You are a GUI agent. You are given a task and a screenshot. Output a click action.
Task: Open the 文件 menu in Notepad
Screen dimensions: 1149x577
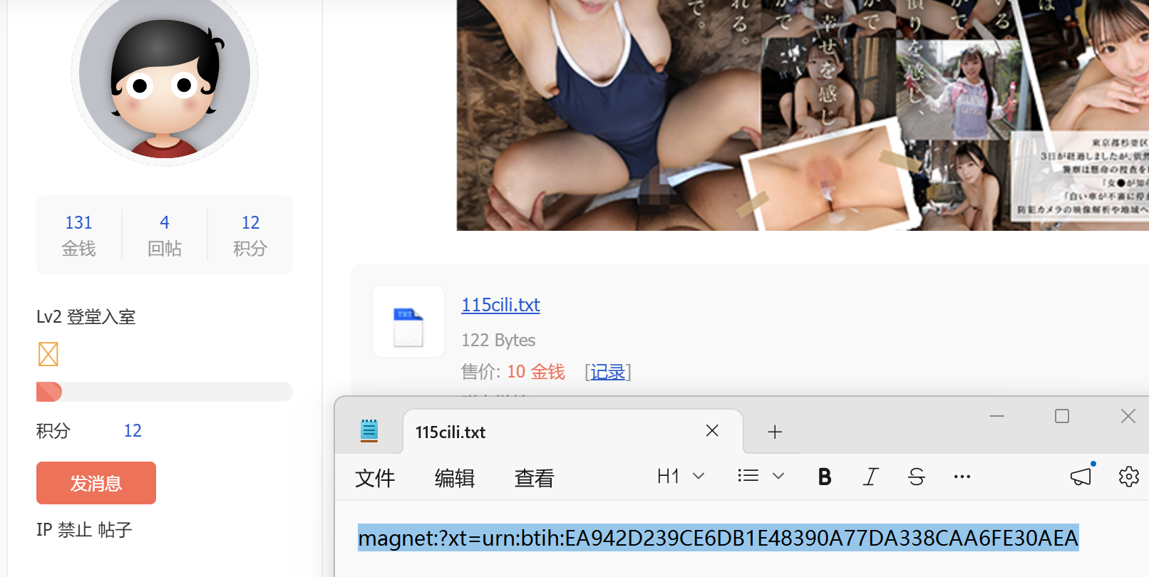[x=375, y=478]
